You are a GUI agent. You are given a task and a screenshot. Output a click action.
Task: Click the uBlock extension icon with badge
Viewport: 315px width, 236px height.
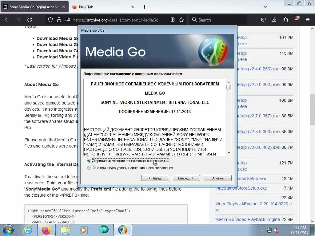[x=297, y=19]
